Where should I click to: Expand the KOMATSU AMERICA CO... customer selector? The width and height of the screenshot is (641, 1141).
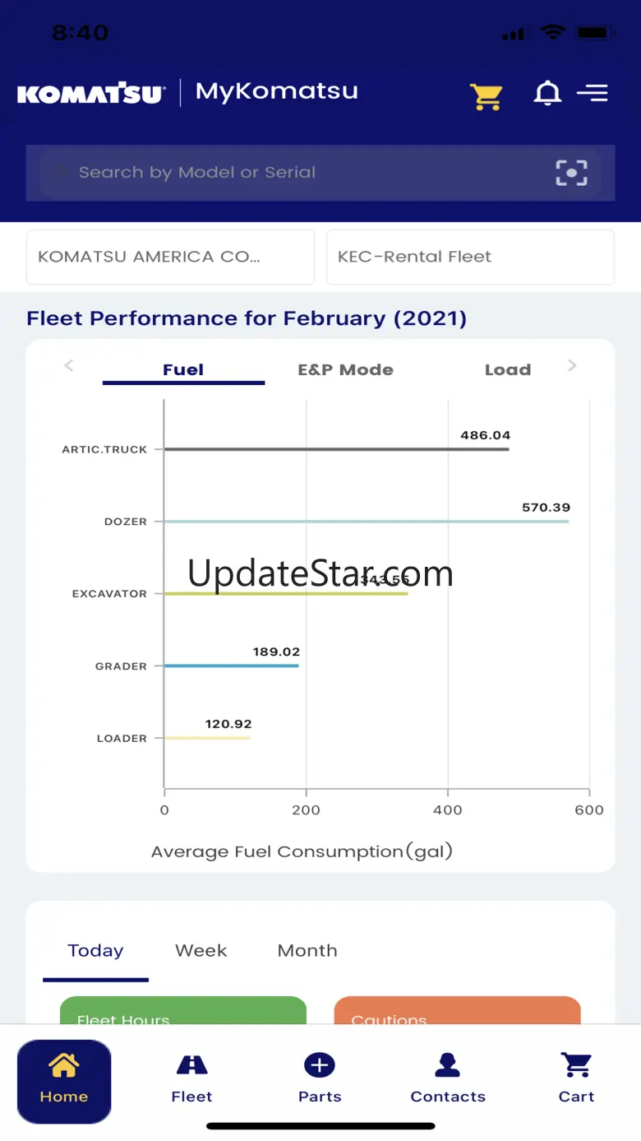click(170, 257)
